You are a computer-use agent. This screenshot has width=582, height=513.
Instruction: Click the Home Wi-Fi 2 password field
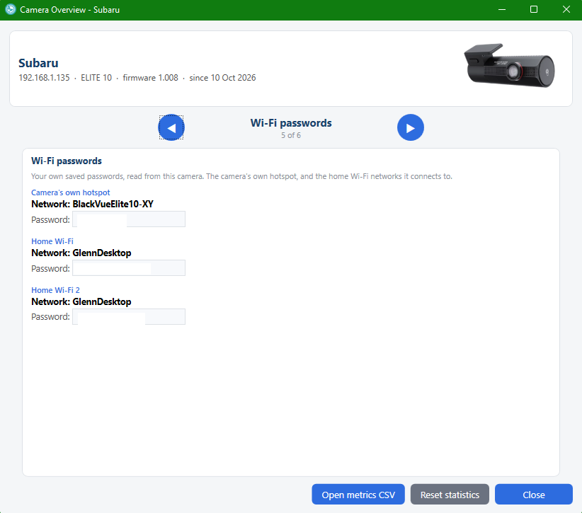click(x=129, y=317)
